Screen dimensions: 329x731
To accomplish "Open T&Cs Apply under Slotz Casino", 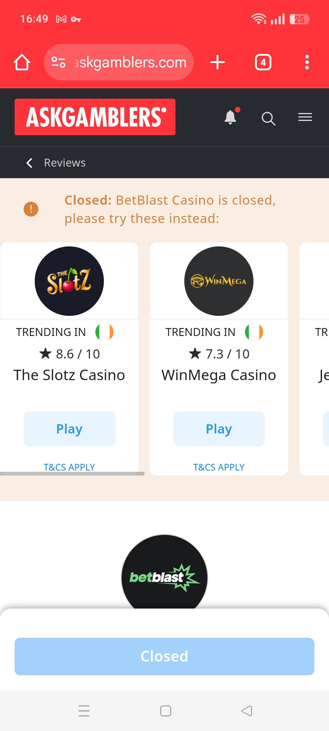I will (x=69, y=467).
